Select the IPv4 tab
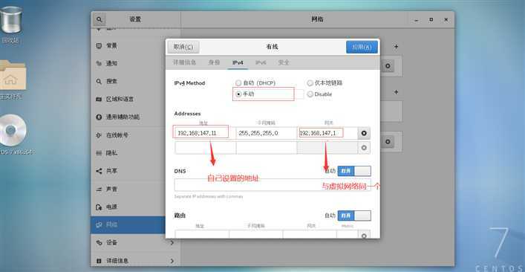The width and height of the screenshot is (525, 272). point(238,62)
